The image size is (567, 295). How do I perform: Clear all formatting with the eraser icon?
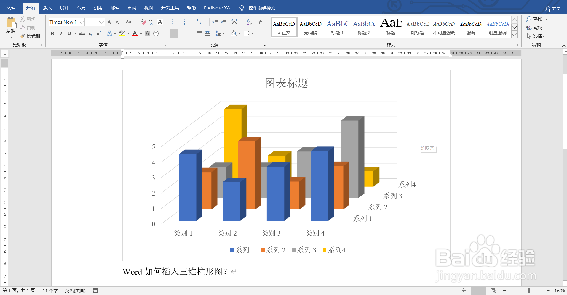(x=144, y=22)
